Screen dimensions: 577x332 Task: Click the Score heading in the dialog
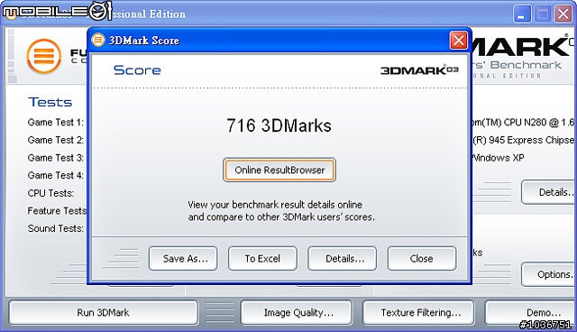point(137,70)
